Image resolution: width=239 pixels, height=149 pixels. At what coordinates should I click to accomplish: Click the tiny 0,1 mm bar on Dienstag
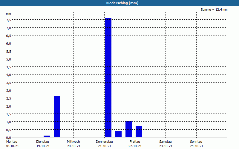coord(47,136)
